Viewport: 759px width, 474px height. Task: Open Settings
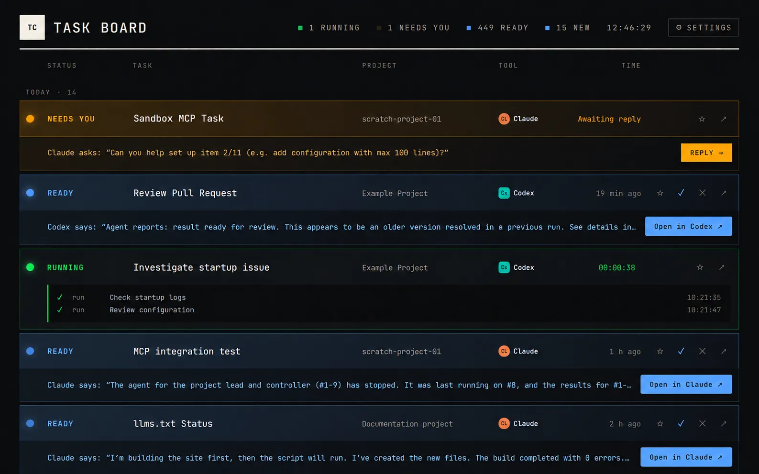pyautogui.click(x=704, y=28)
